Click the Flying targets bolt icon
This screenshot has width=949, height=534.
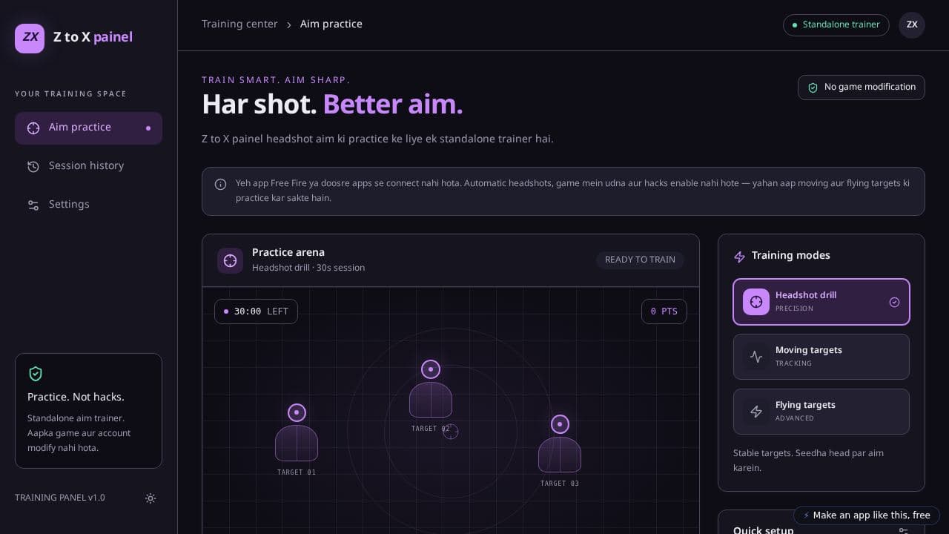pos(756,412)
